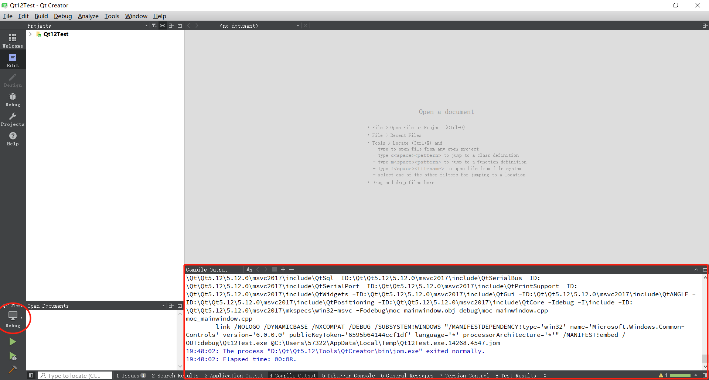Open Projects mode in the sidebar

pyautogui.click(x=13, y=119)
